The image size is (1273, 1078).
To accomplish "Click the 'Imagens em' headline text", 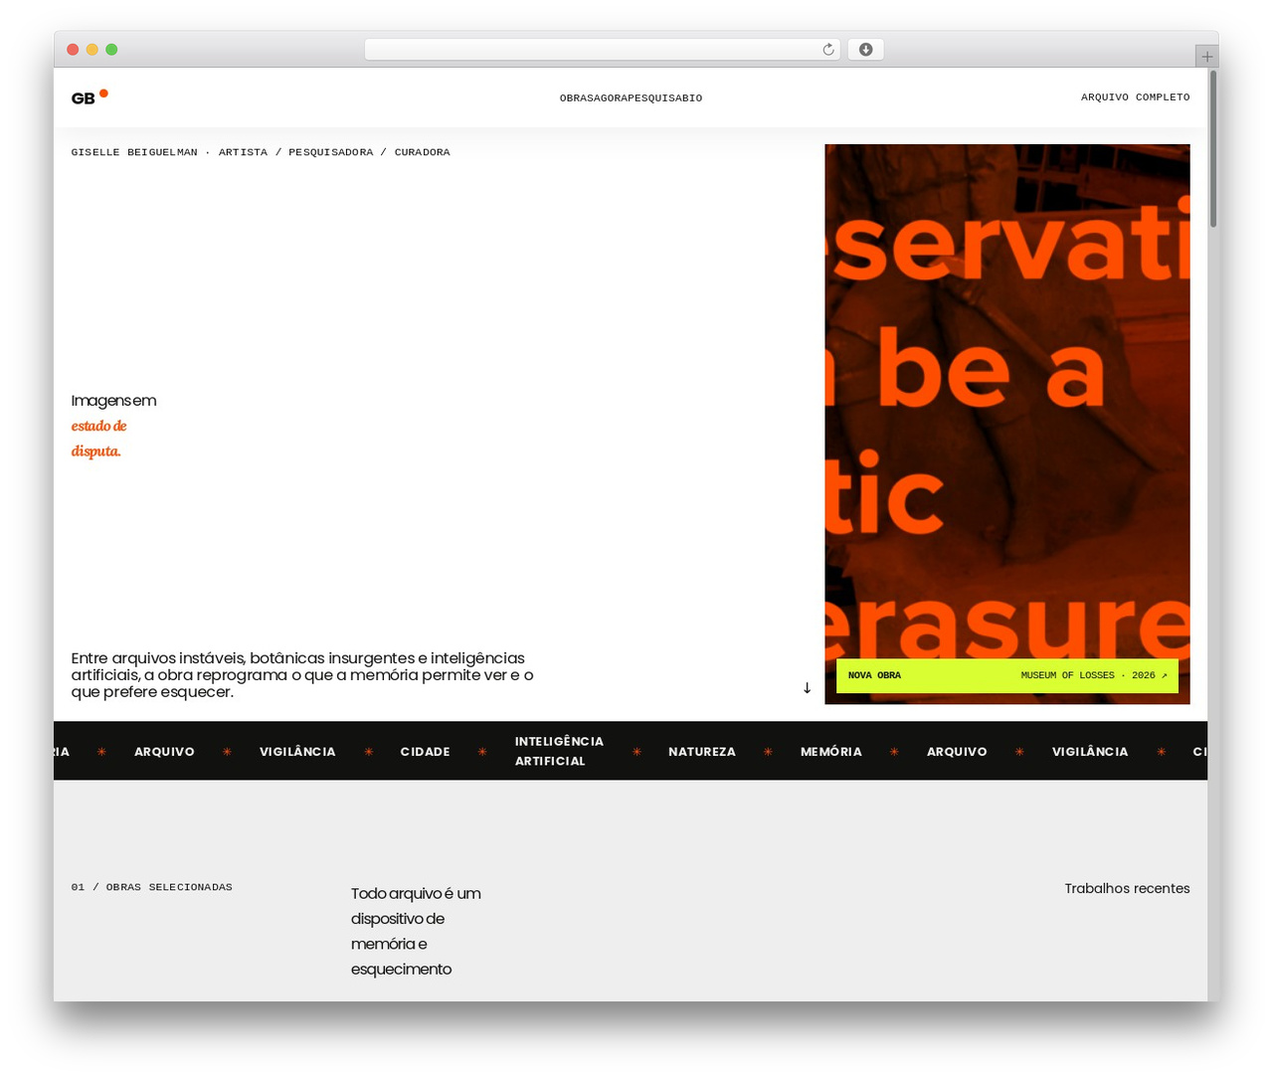I will (x=113, y=401).
